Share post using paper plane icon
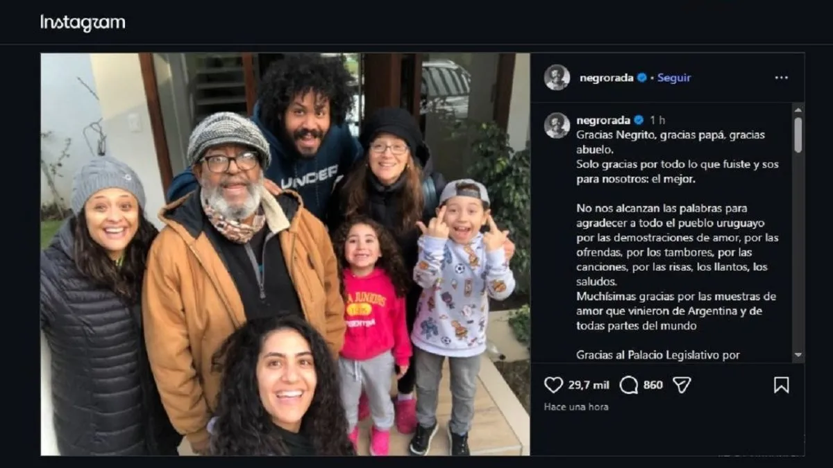The height and width of the screenshot is (468, 833). pos(682,385)
